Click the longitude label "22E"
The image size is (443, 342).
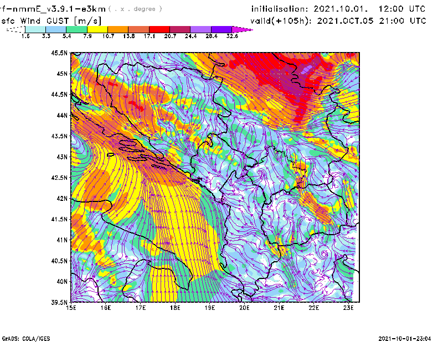pyautogui.click(x=313, y=308)
